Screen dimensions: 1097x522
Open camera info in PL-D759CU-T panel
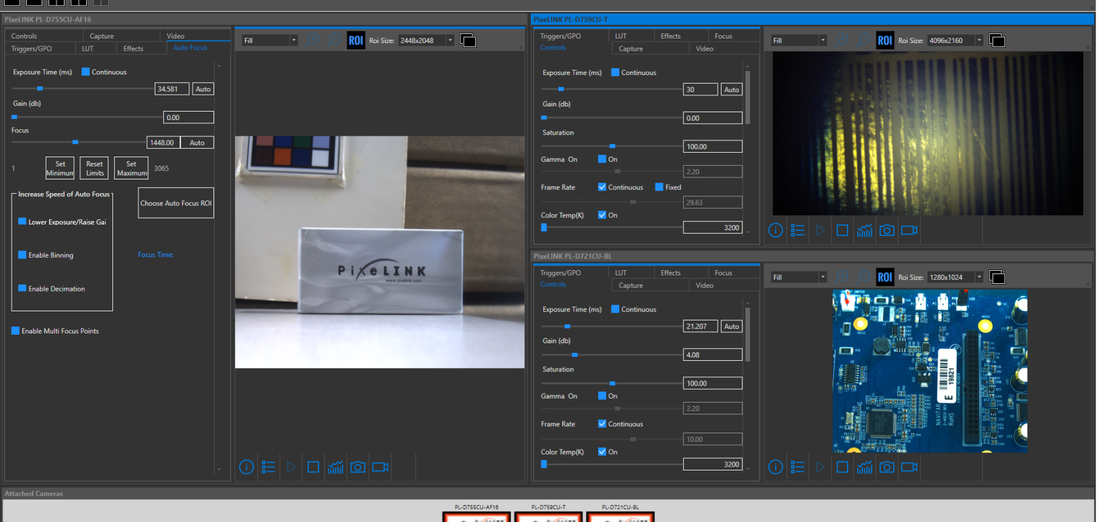(x=775, y=230)
